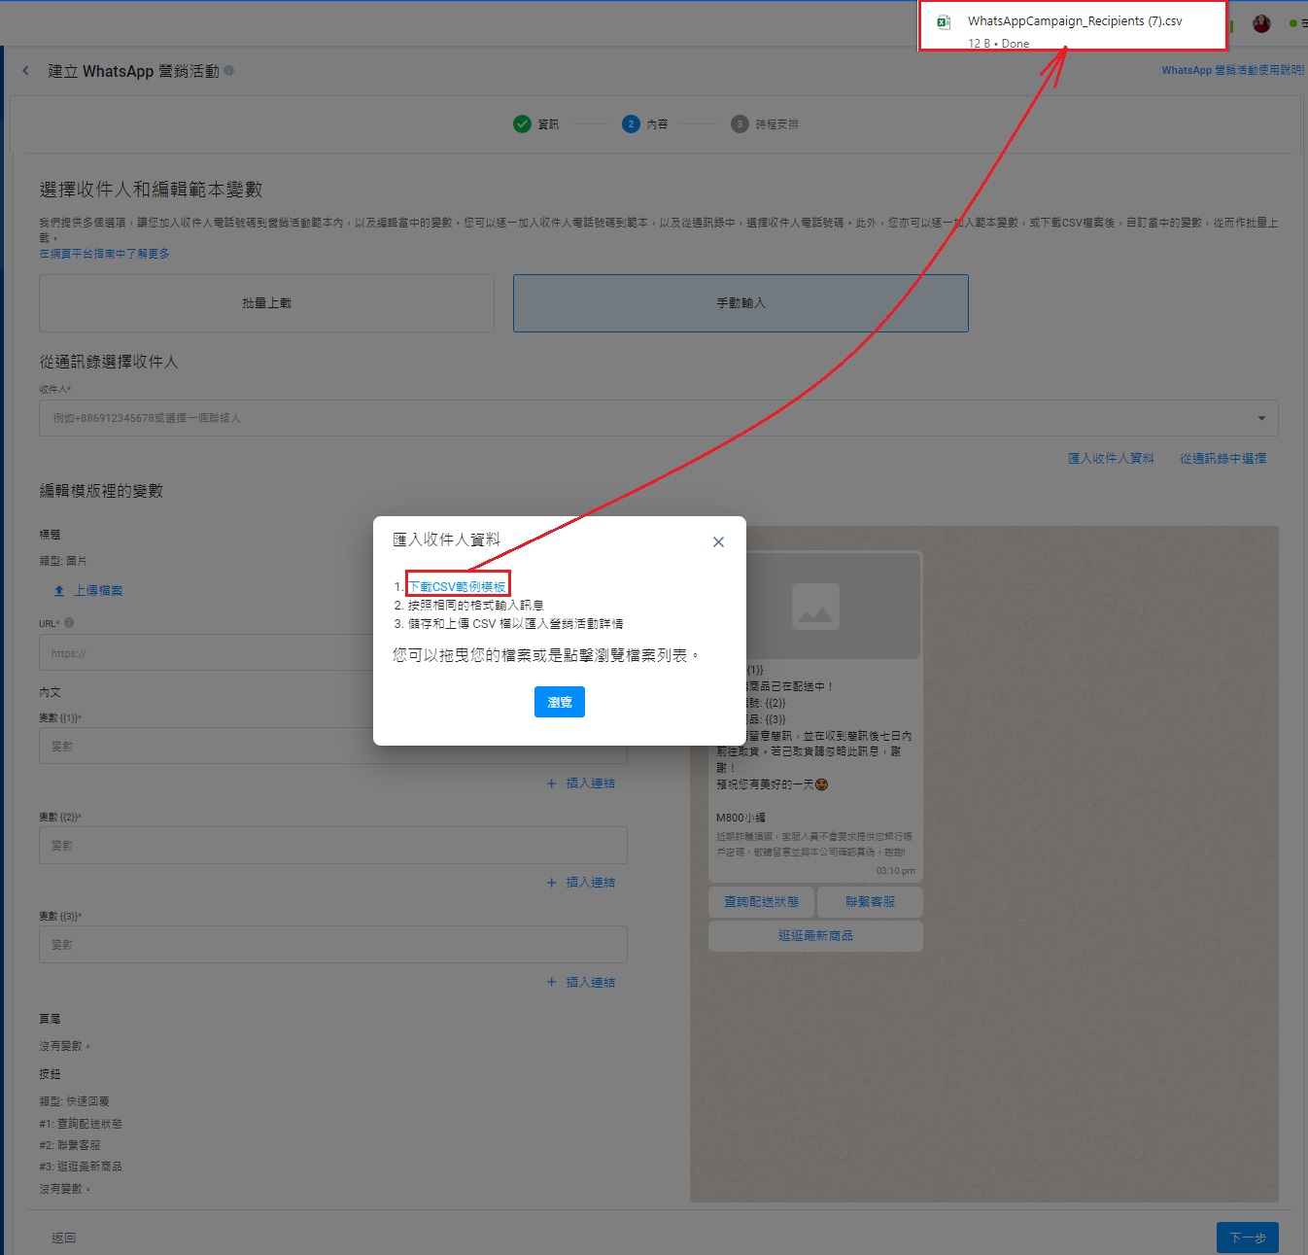The image size is (1308, 1255).
Task: Switch to the 批量上載 tab
Action: click(267, 303)
